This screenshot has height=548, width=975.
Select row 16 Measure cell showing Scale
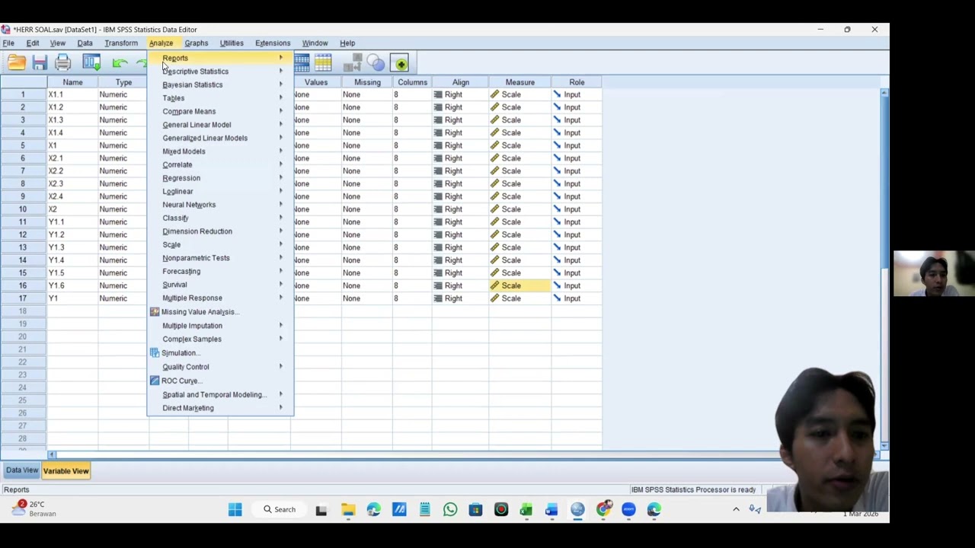point(519,285)
